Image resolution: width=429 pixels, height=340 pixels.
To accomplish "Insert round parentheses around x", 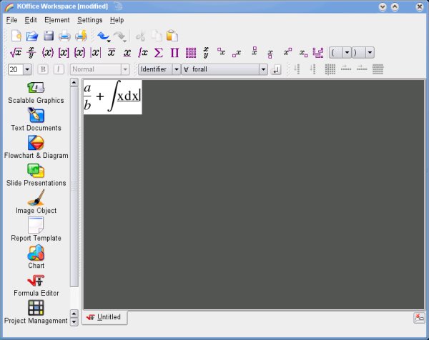I will click(x=48, y=52).
